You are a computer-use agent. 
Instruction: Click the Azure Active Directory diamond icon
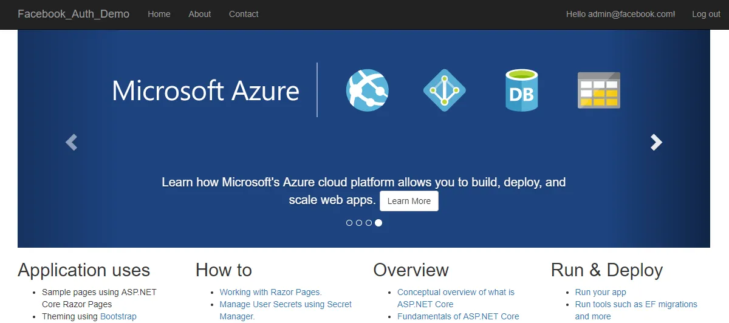point(444,90)
